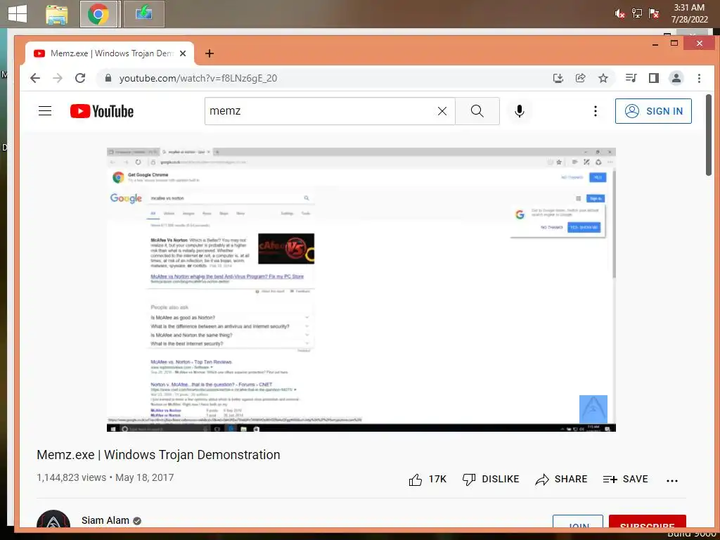Close the Memz.exe browser tab
Screen dimensions: 720x540
click(183, 53)
